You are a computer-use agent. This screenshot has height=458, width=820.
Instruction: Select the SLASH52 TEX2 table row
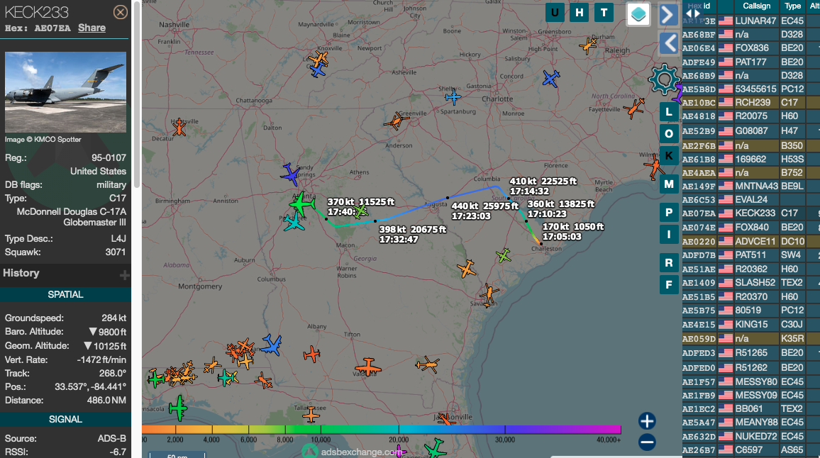point(751,282)
